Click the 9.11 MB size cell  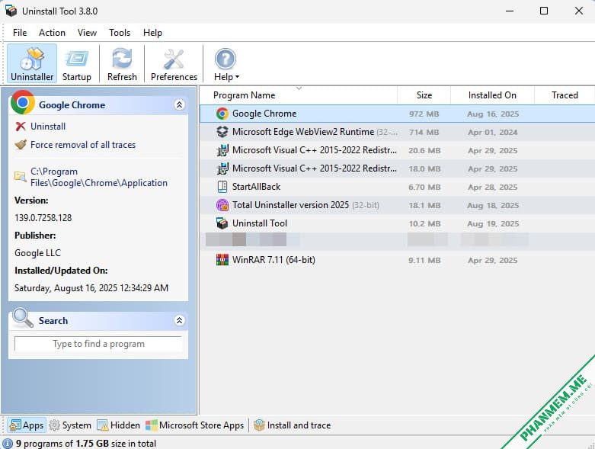pyautogui.click(x=424, y=261)
